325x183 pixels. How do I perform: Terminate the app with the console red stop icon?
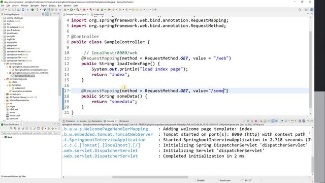(x=256, y=121)
